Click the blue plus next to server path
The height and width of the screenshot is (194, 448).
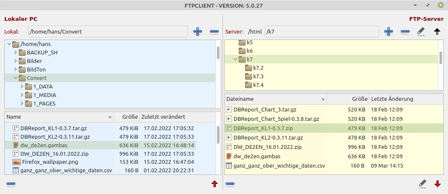point(388,31)
